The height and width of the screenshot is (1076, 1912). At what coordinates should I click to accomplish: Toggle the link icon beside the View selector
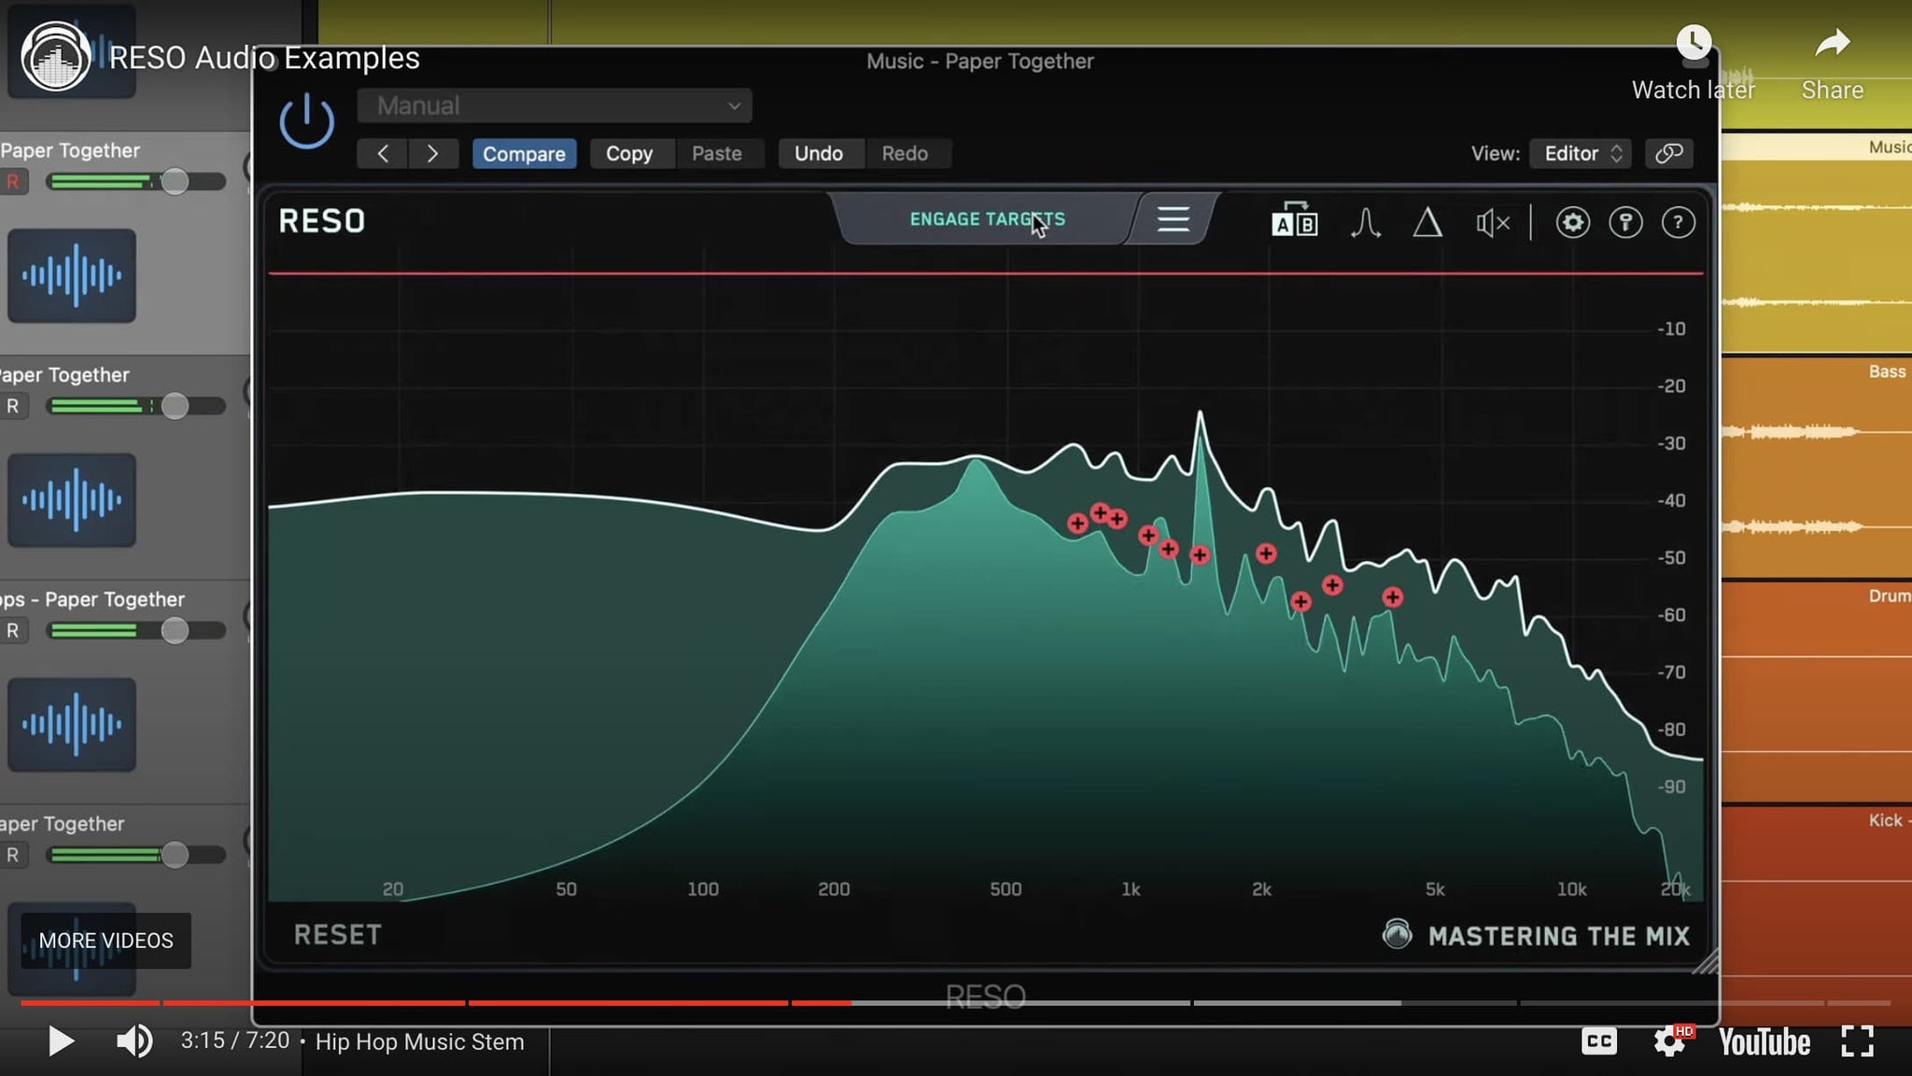pos(1668,153)
